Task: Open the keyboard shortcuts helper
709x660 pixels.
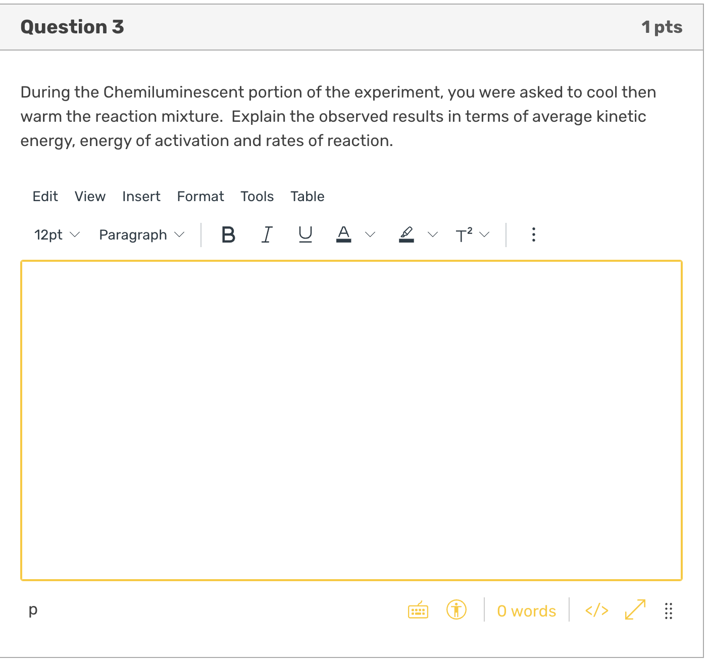Action: pyautogui.click(x=418, y=610)
